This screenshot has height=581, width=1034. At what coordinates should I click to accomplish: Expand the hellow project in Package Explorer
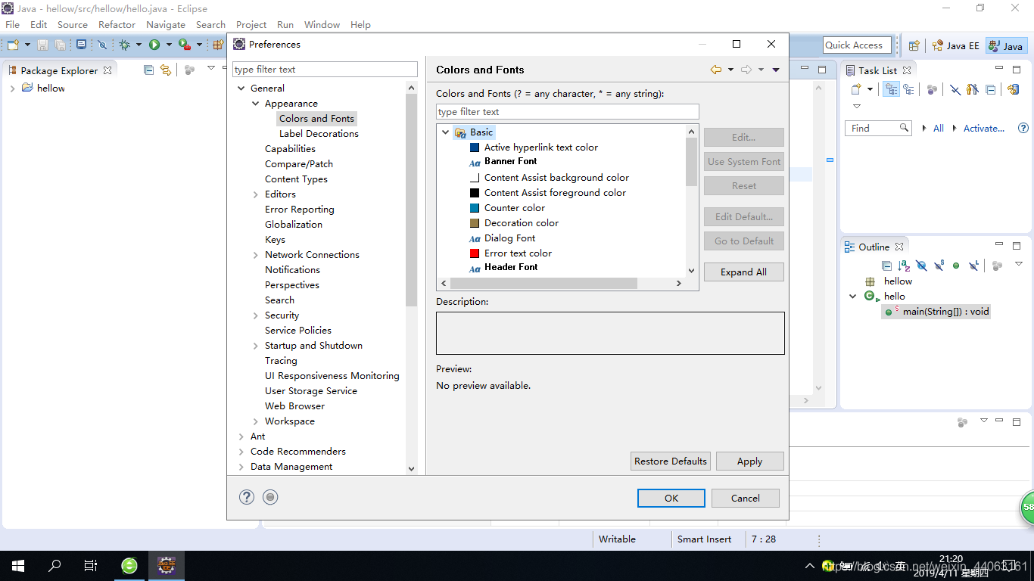click(x=13, y=89)
